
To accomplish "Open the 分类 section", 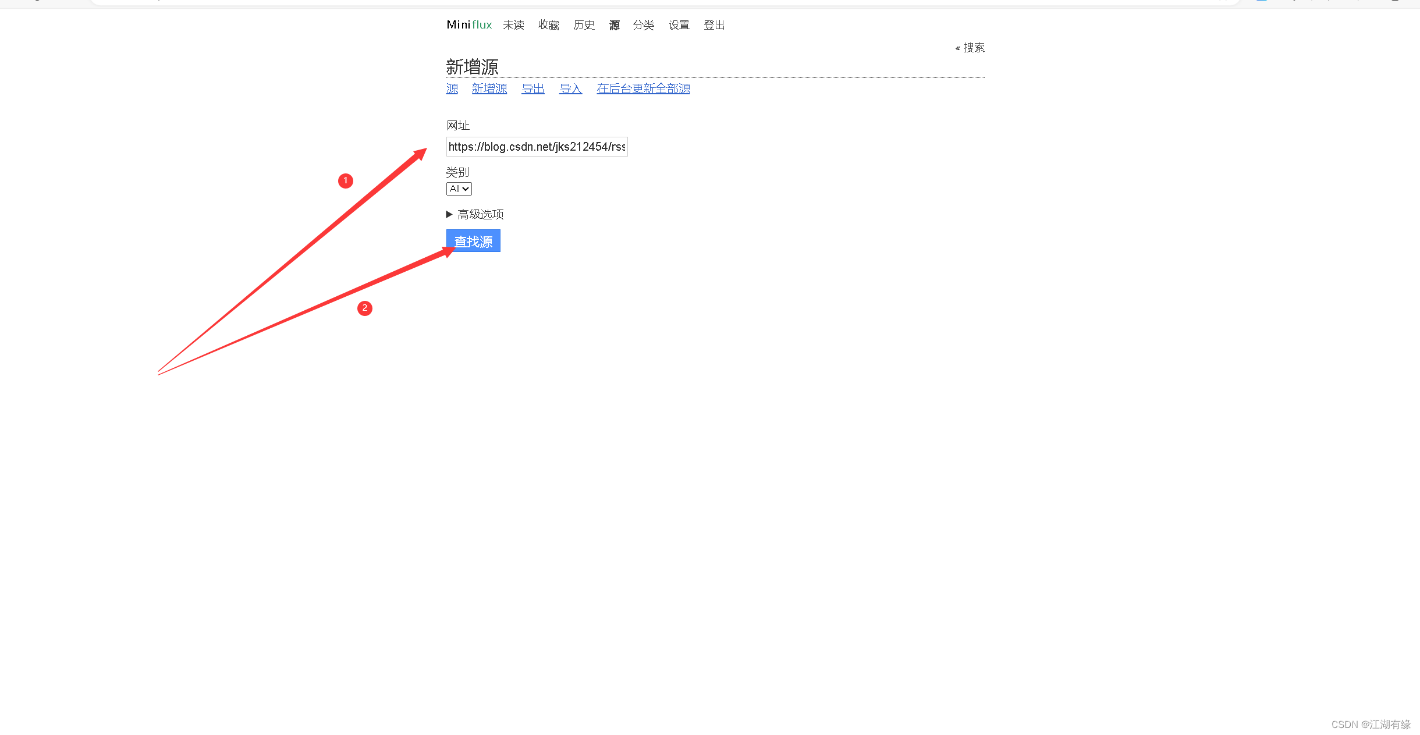I will [644, 25].
